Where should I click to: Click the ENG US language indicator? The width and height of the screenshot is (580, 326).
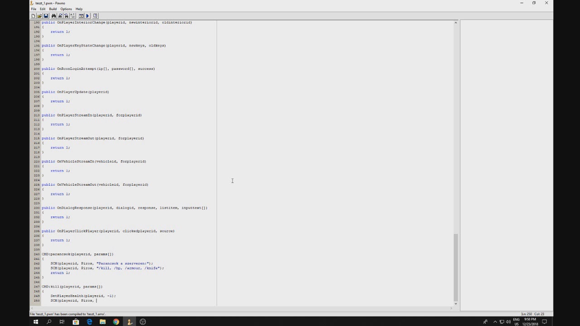pos(516,322)
